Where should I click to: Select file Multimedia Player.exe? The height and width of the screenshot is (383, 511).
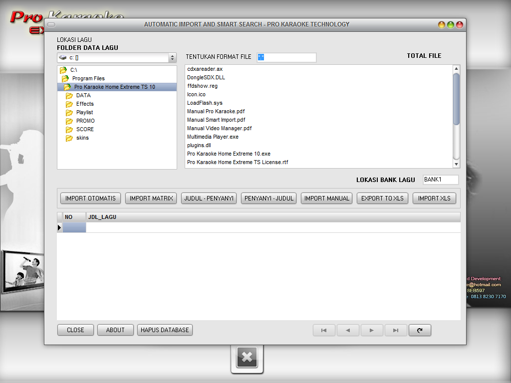213,137
